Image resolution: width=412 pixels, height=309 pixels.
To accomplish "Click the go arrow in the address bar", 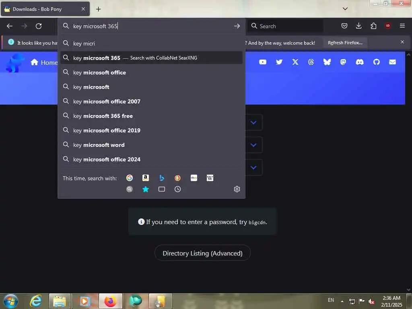I will tap(237, 26).
